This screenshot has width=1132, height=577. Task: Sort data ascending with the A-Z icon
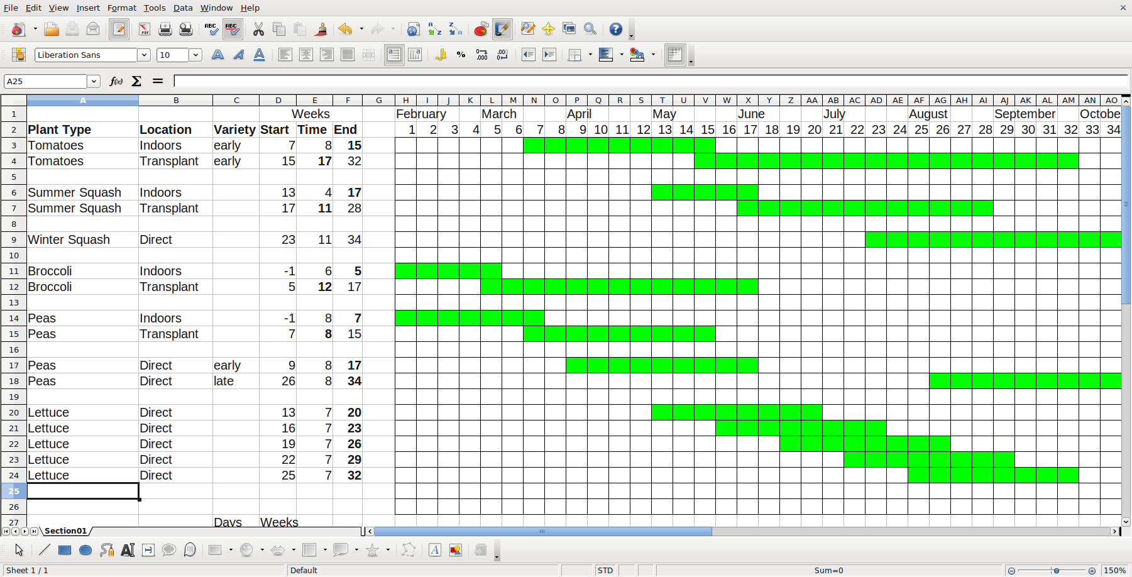pos(434,29)
